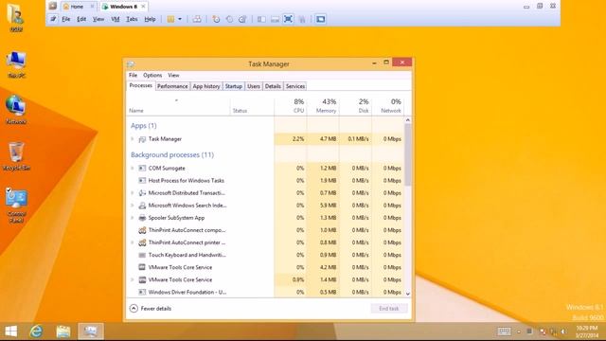Click Task Manager title bar icon
The height and width of the screenshot is (341, 606).
(x=131, y=63)
